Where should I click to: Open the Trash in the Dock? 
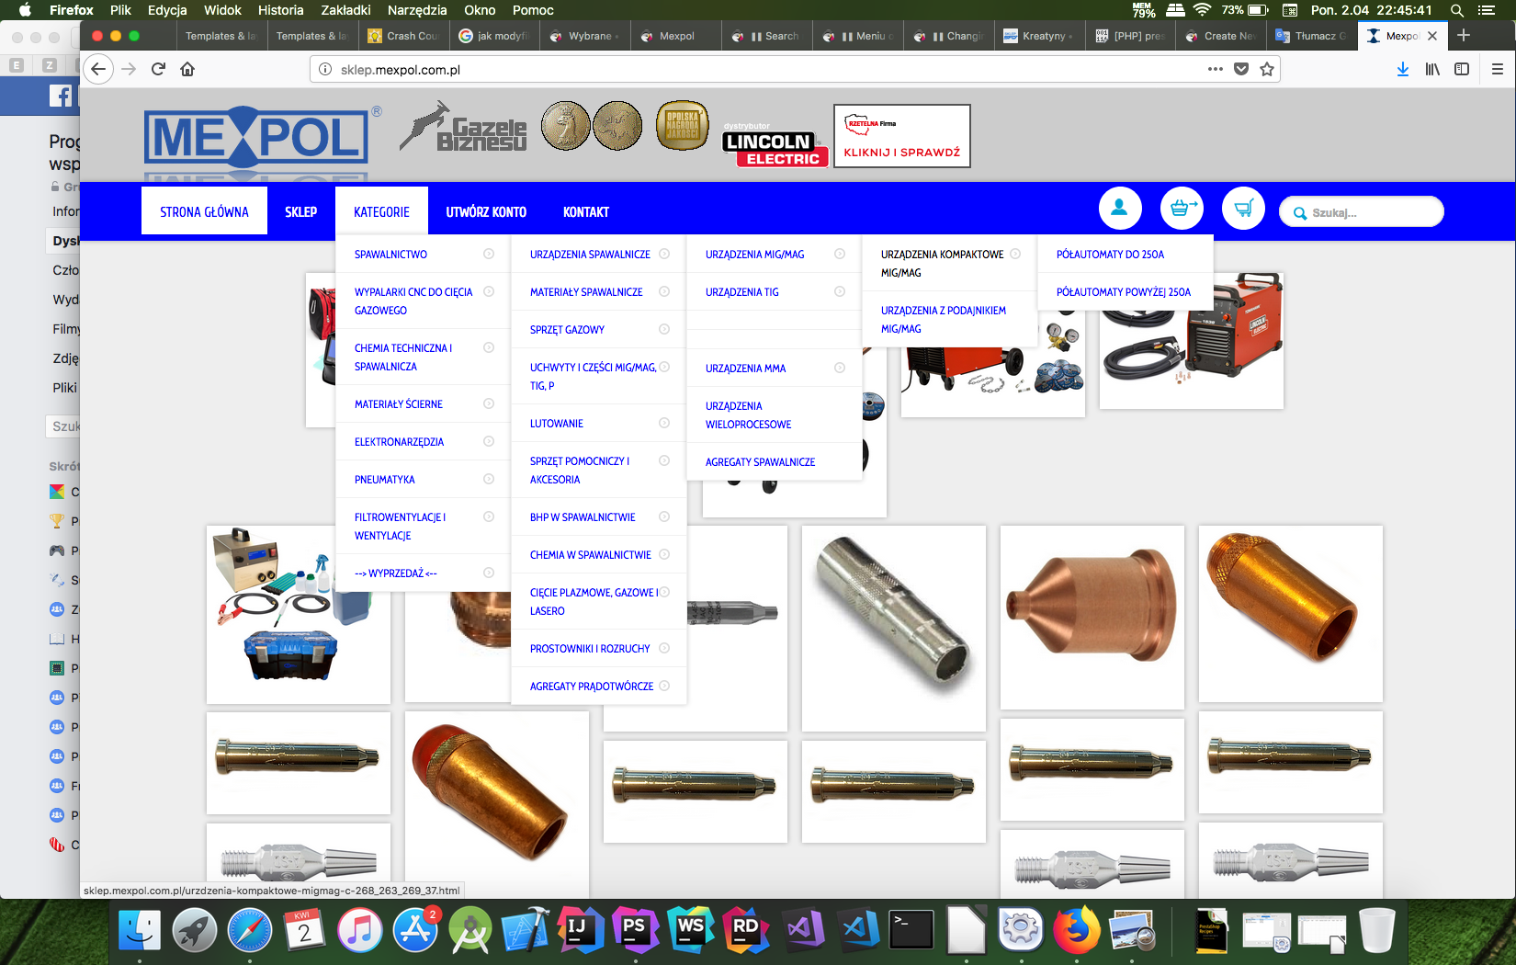pyautogui.click(x=1377, y=930)
